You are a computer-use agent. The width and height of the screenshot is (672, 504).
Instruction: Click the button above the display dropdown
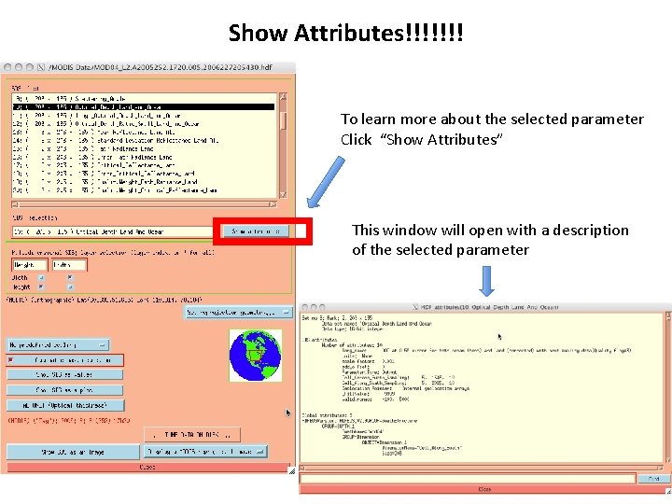(192, 435)
